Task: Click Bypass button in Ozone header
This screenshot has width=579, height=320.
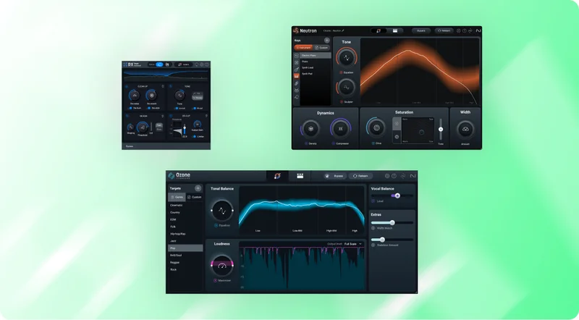Action: [334, 176]
